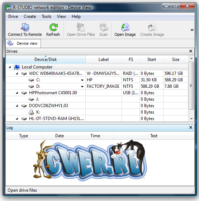Viewport: 199px width, 201px height.
Task: Show more toolbar items via chevron
Action: 192,30
